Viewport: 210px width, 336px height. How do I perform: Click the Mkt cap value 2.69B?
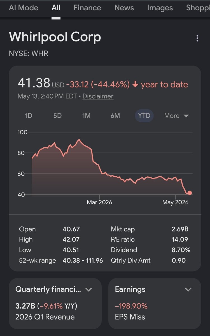pos(180,229)
